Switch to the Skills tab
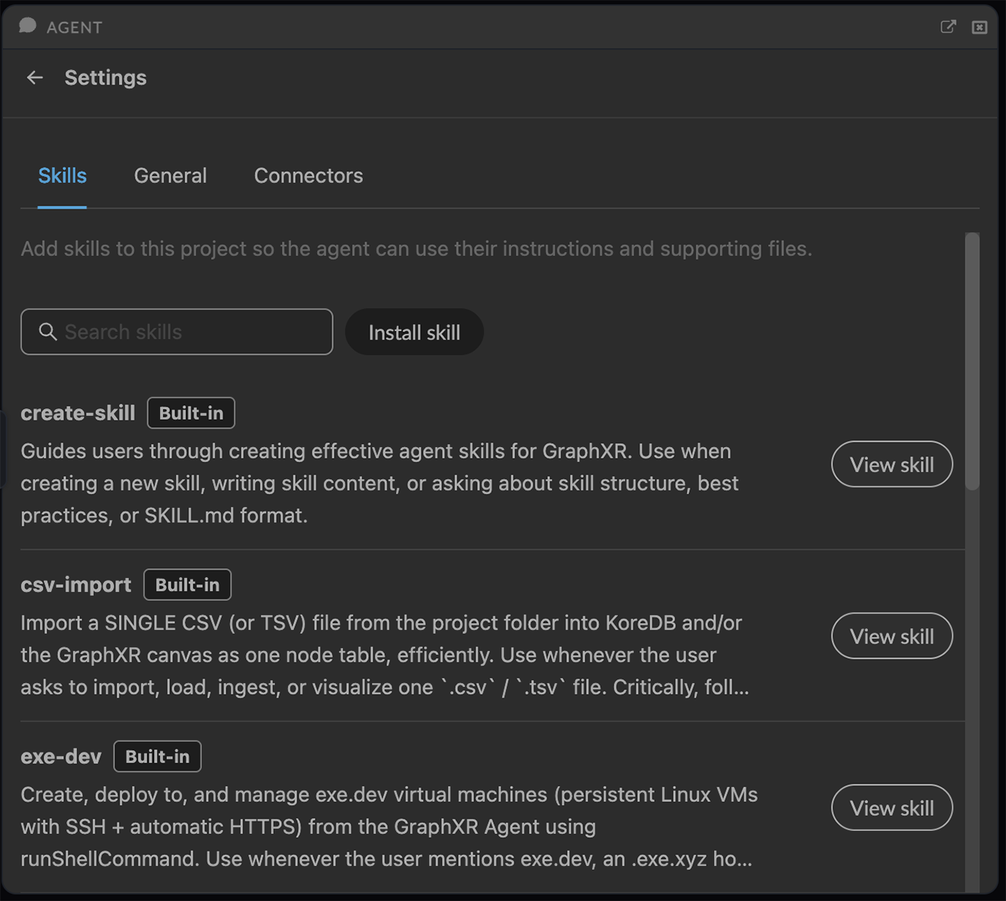Screen dimensions: 1006x901 point(62,176)
